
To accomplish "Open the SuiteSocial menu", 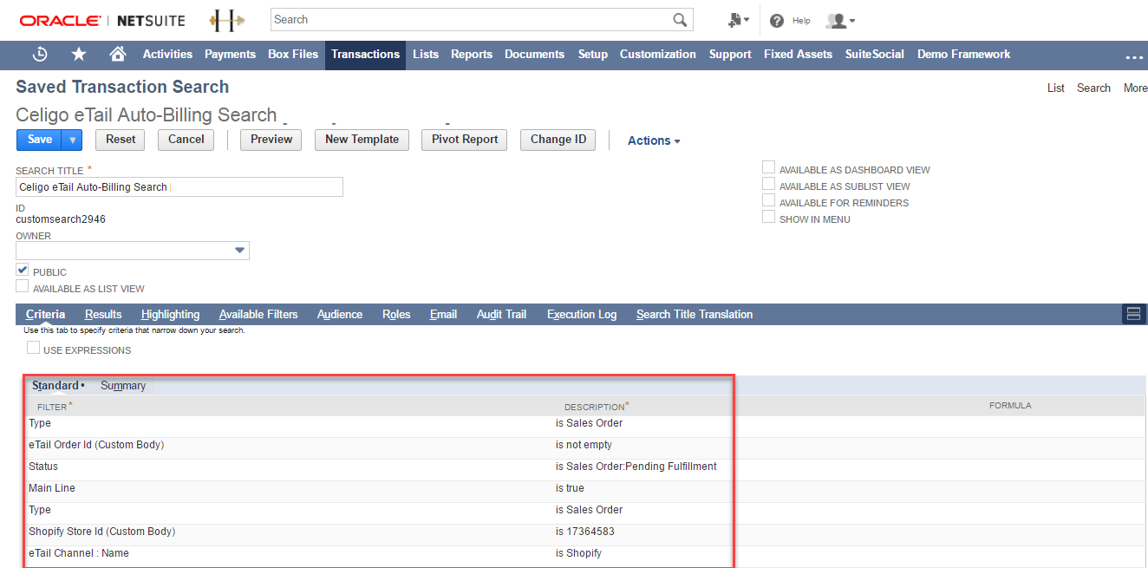I will [875, 54].
